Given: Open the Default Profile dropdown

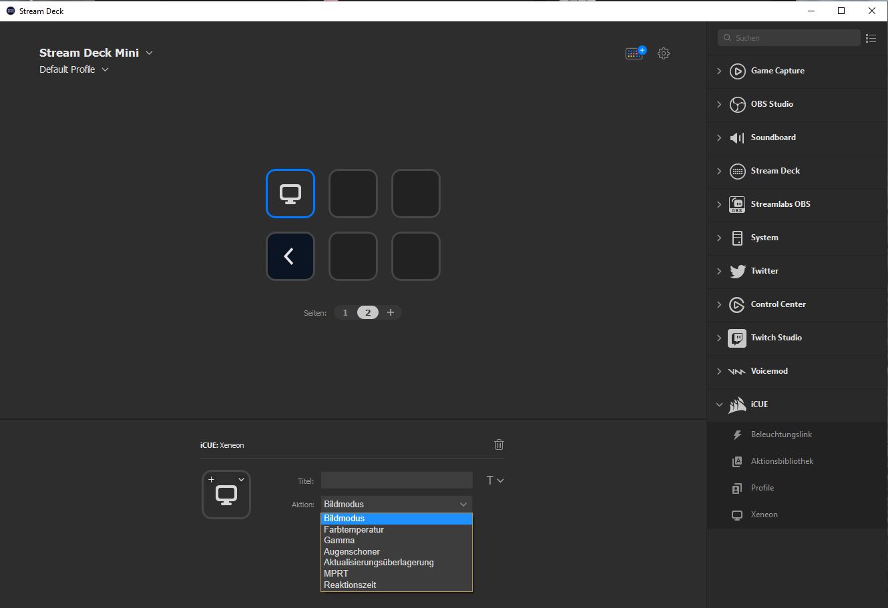Looking at the screenshot, I should click(105, 69).
